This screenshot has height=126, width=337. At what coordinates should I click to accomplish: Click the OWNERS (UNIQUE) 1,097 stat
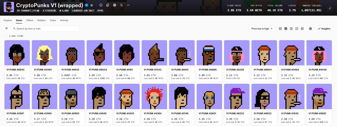(x=311, y=8)
